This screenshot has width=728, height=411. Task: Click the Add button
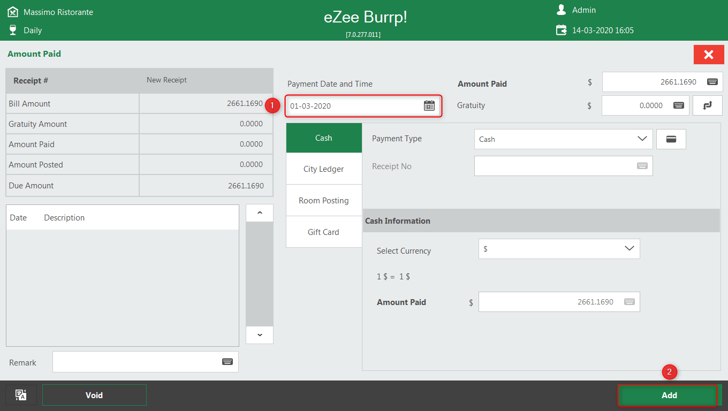click(x=669, y=395)
